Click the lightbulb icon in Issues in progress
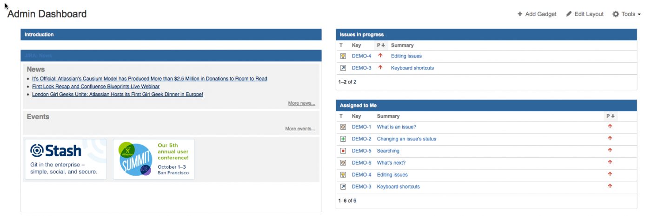This screenshot has width=651, height=216. (x=343, y=56)
